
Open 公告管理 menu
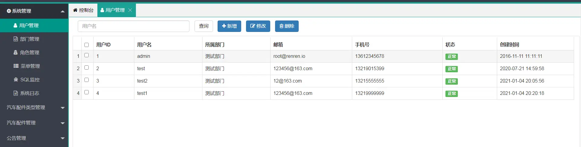[34, 138]
